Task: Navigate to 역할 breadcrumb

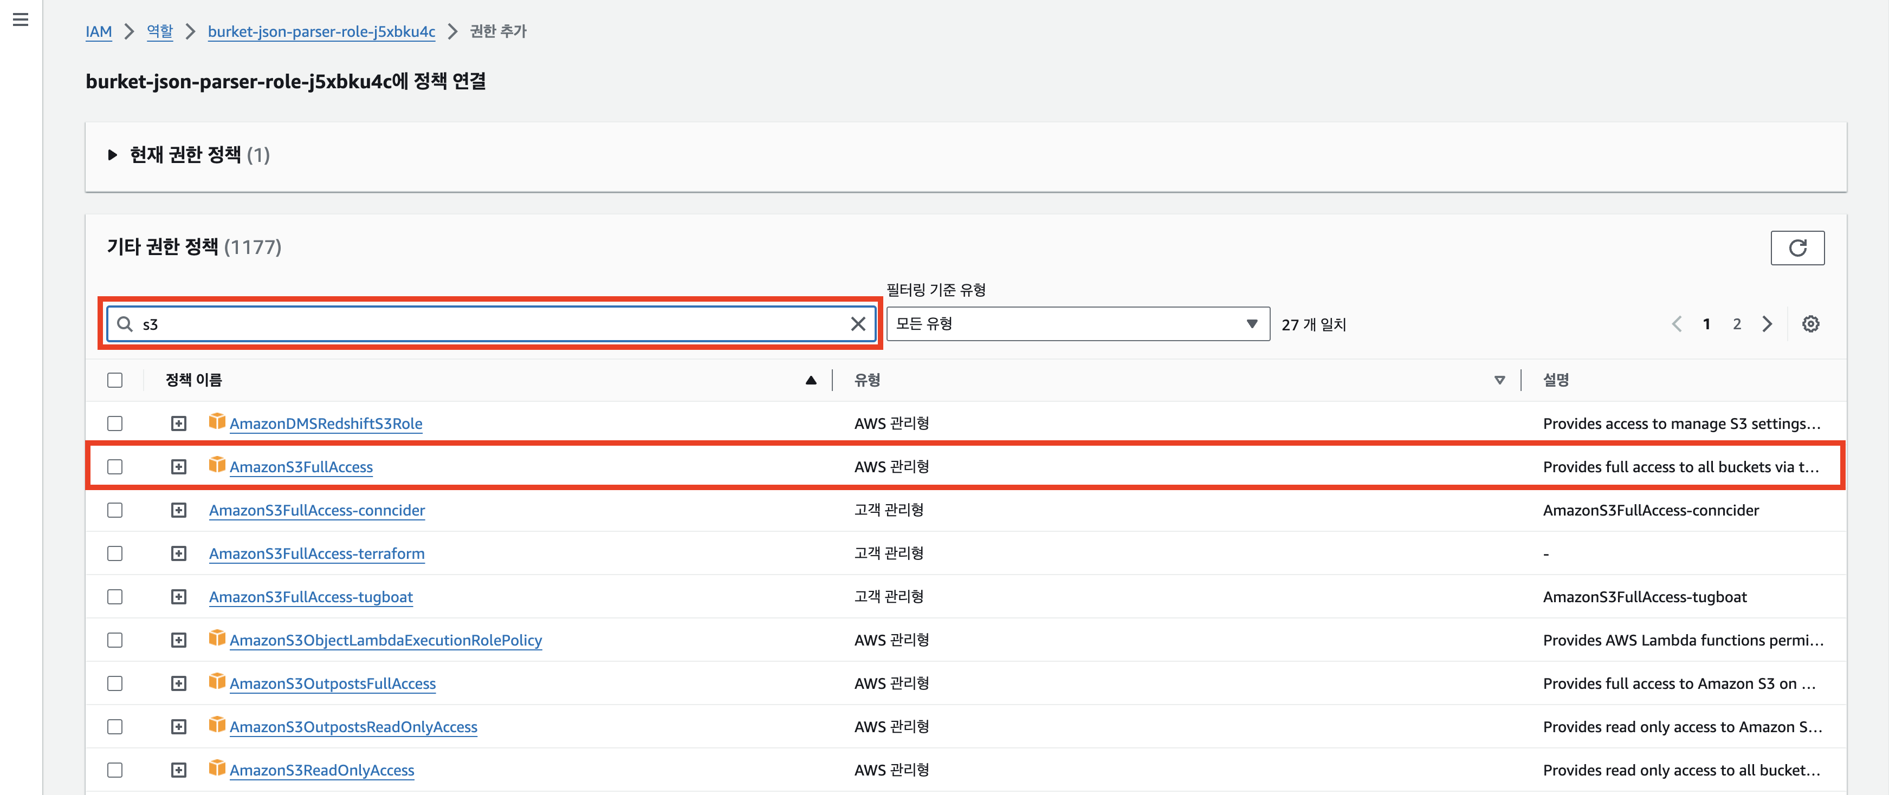Action: (160, 31)
